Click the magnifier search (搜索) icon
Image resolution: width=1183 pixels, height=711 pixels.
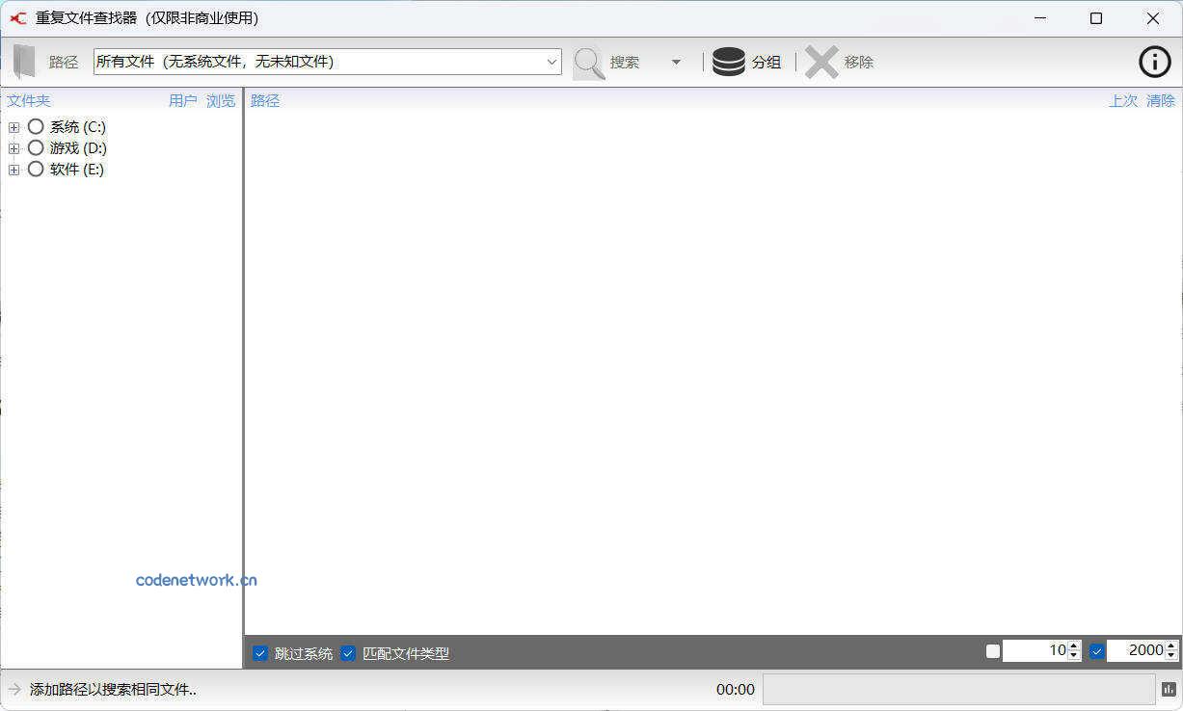(x=589, y=62)
